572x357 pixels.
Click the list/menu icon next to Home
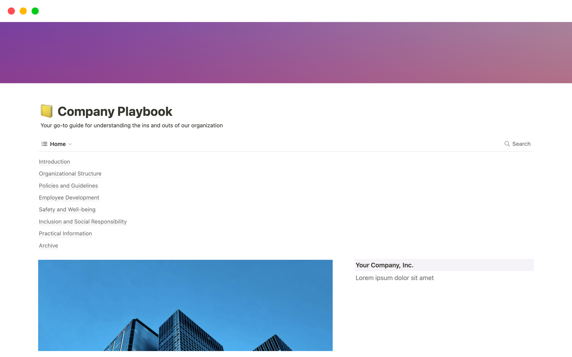pos(44,144)
